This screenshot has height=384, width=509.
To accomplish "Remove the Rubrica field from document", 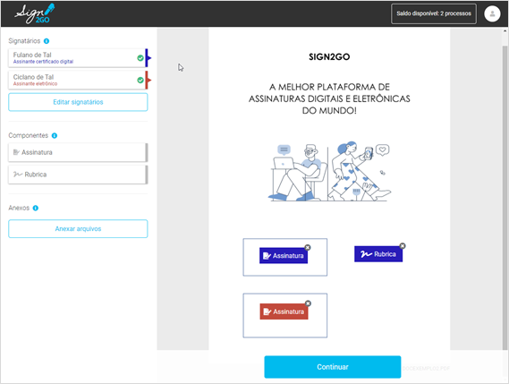I will 403,246.
